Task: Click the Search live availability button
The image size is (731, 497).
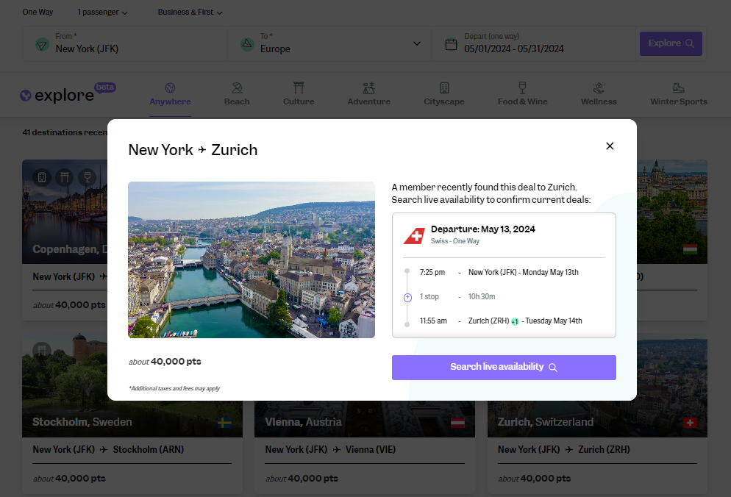Action: click(504, 367)
